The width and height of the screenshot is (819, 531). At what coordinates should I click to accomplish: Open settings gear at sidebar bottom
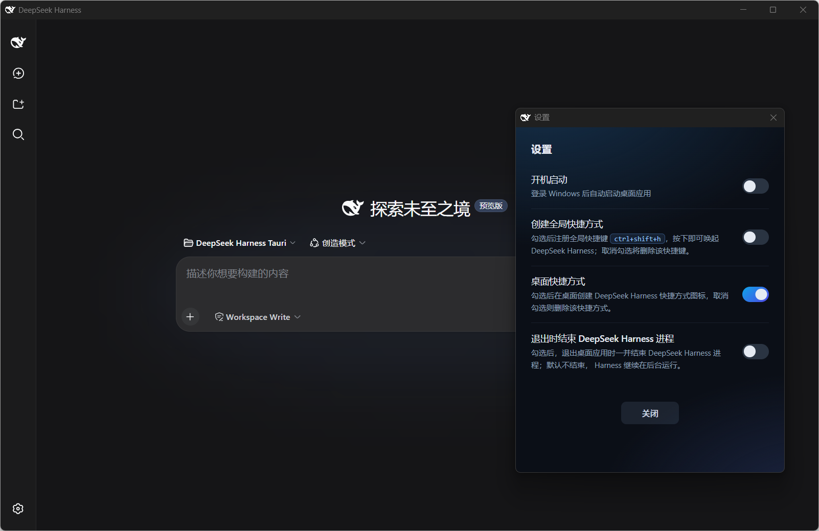point(18,509)
